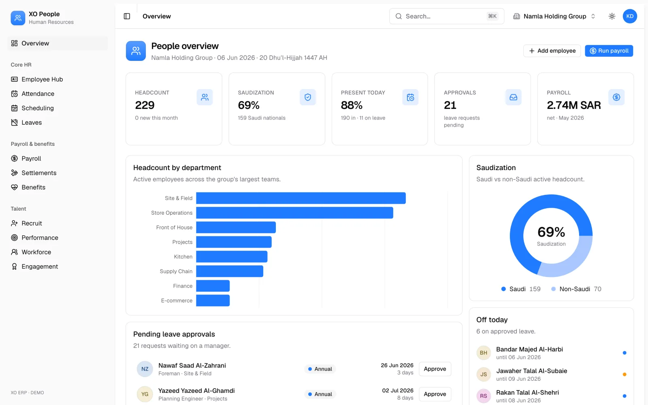The image size is (648, 405).
Task: Open Overview in the sidebar
Action: 58,43
